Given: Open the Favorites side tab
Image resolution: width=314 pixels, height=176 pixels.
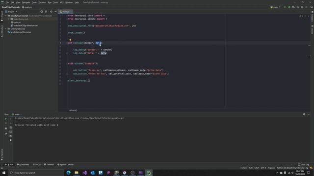Looking at the screenshot, I should click(2, 154).
